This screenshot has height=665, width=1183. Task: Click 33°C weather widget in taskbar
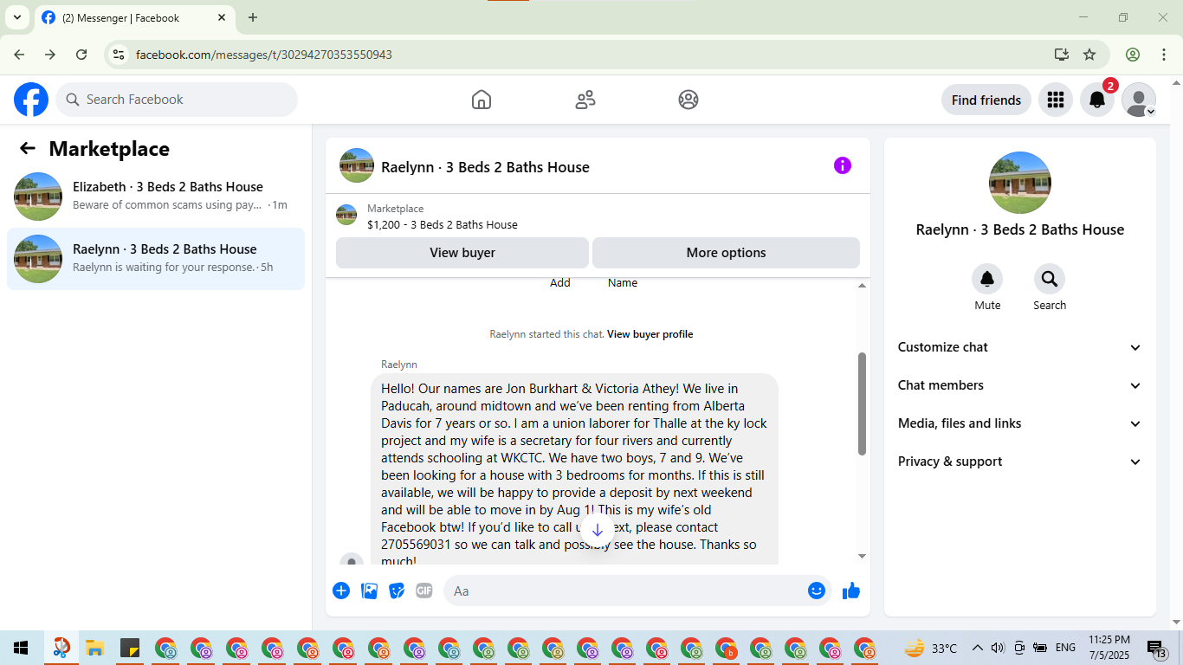pyautogui.click(x=931, y=648)
